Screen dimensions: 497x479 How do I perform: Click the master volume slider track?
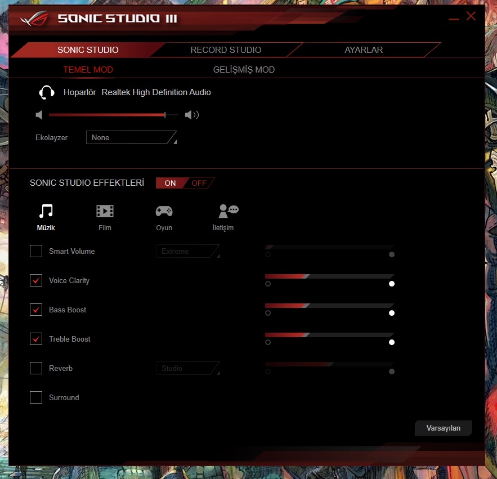click(x=114, y=115)
